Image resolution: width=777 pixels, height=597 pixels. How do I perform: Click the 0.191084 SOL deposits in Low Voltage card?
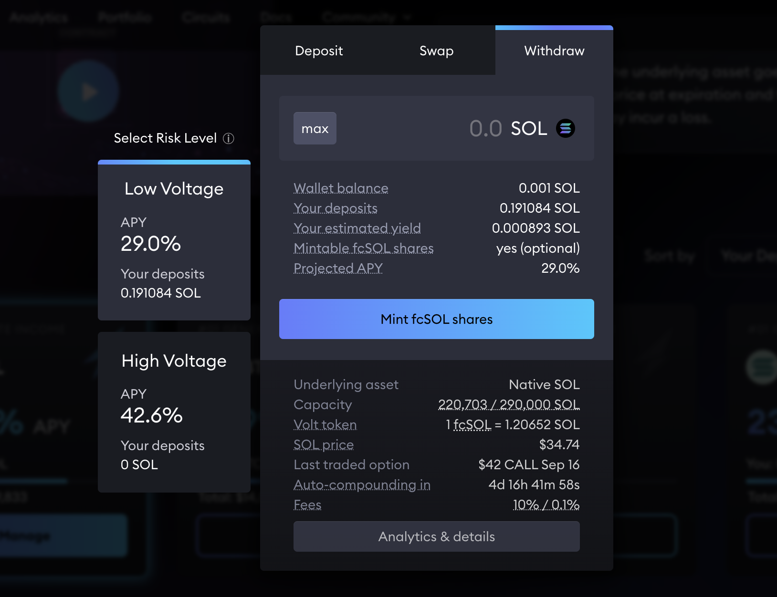(161, 293)
